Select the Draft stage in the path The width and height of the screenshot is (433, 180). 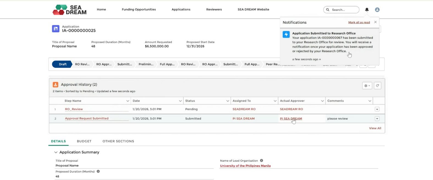pyautogui.click(x=62, y=64)
